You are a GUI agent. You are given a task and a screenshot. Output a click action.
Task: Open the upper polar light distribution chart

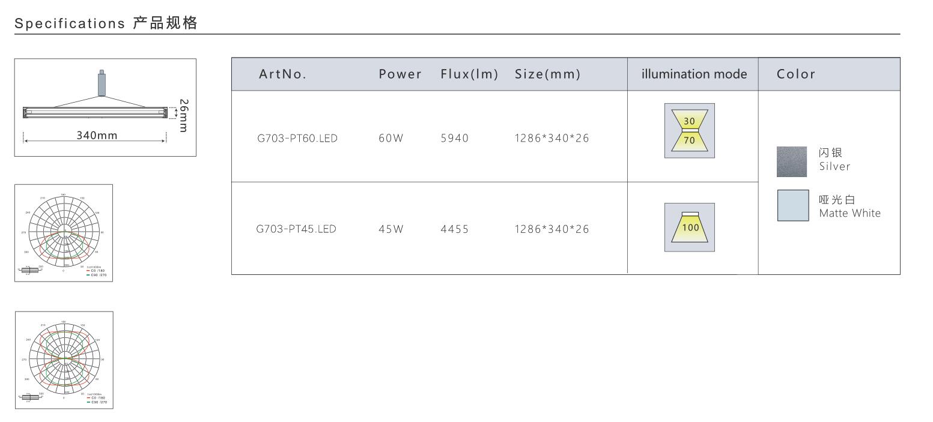tap(64, 233)
